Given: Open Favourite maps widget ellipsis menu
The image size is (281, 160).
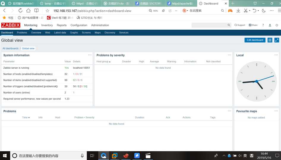Looking at the screenshot, I should click(276, 111).
